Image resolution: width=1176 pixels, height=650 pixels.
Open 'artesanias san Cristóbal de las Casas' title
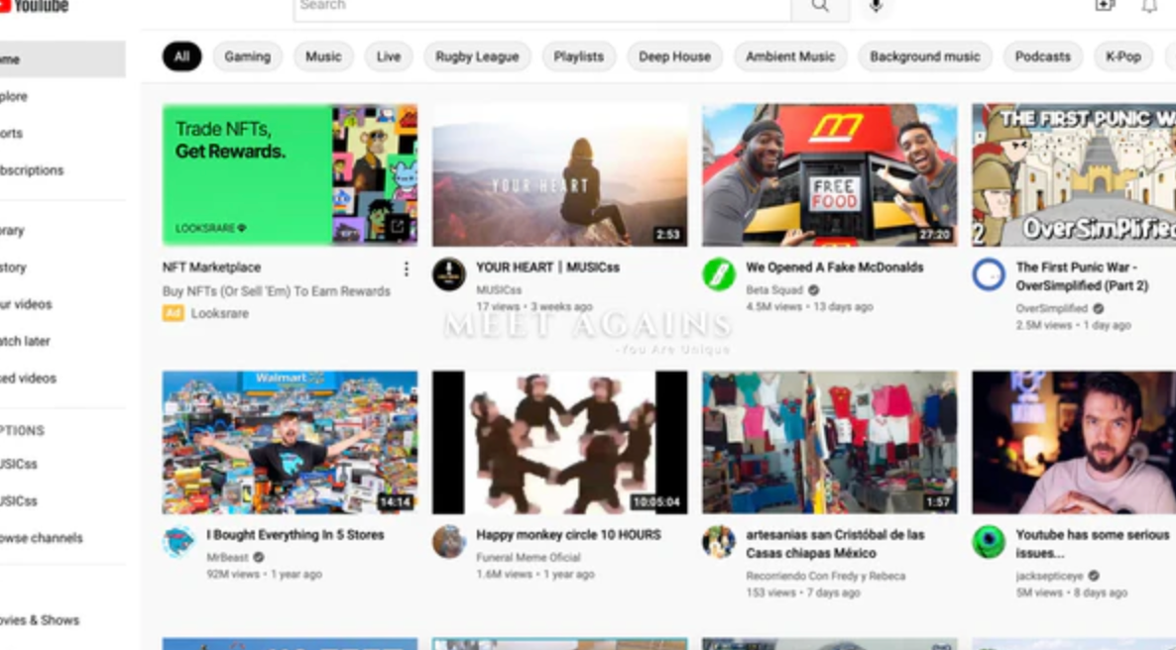pyautogui.click(x=835, y=544)
